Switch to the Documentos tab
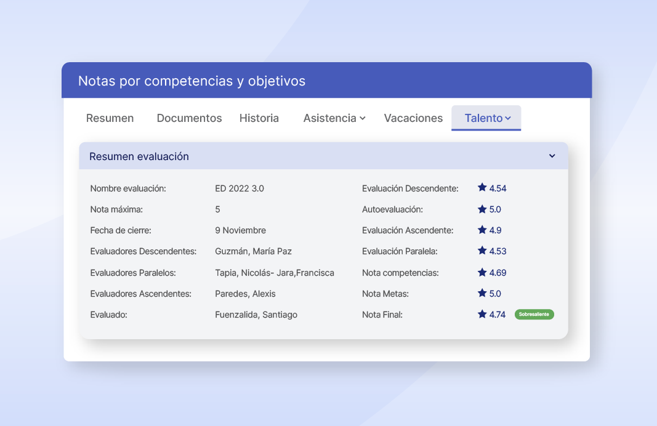The width and height of the screenshot is (657, 426). tap(189, 118)
